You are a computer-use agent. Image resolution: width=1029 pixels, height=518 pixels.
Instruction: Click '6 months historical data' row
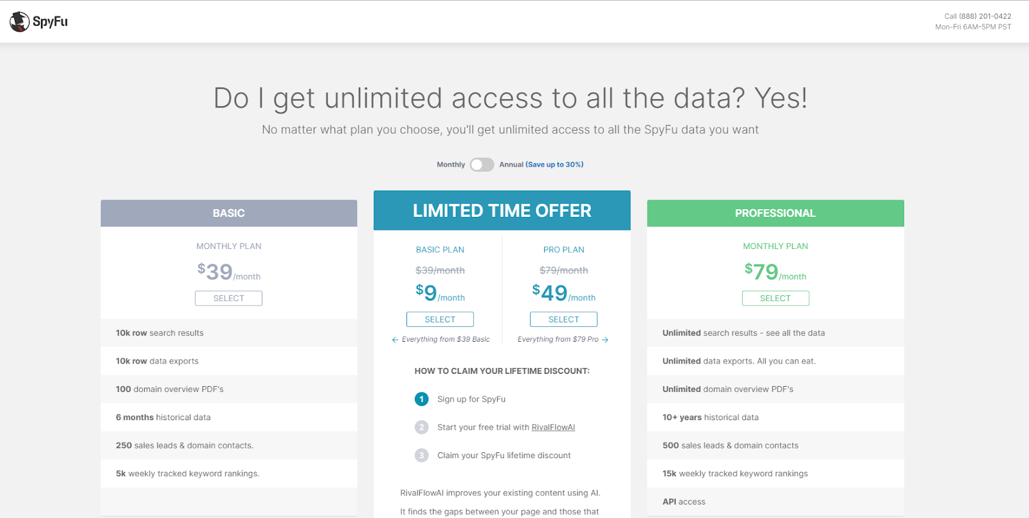pos(229,417)
